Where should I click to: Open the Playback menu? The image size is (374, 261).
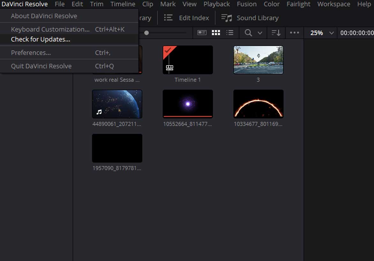click(217, 4)
